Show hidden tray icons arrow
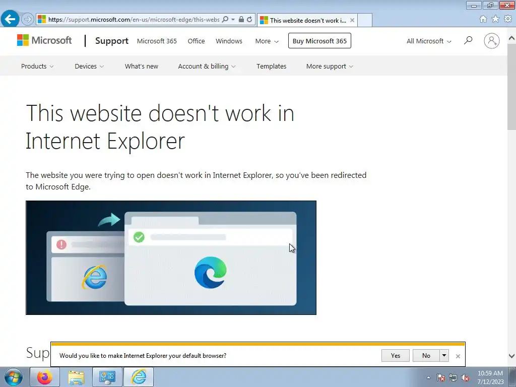 (x=428, y=377)
